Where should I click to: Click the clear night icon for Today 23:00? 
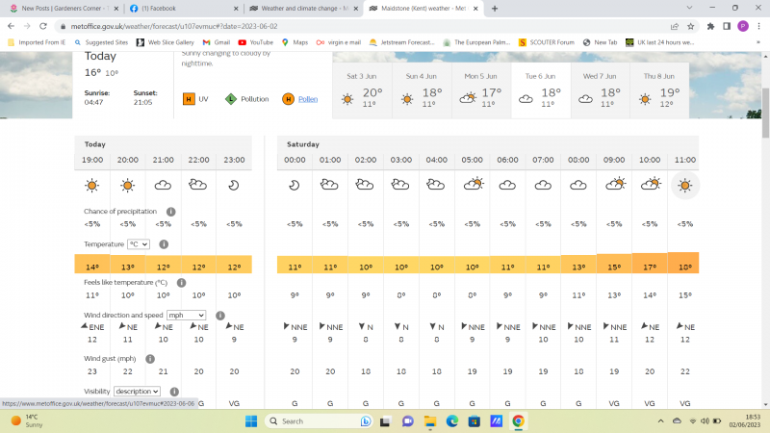pos(234,185)
